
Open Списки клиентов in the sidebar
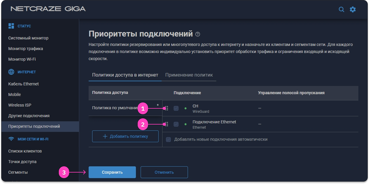[25, 151]
